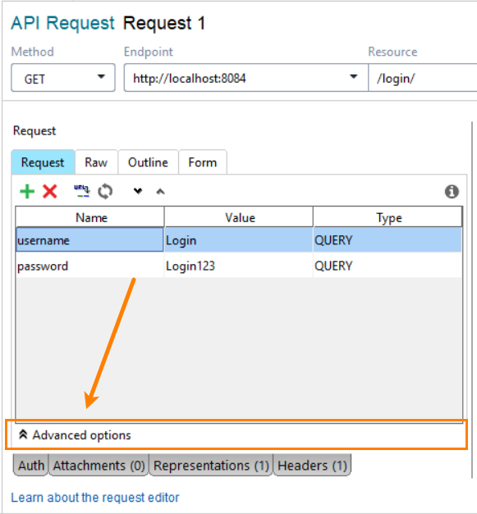
Task: Open the Auth bottom tab
Action: (31, 465)
